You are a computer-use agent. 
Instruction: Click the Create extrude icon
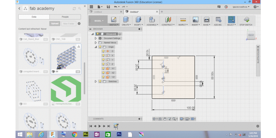tap(126, 20)
